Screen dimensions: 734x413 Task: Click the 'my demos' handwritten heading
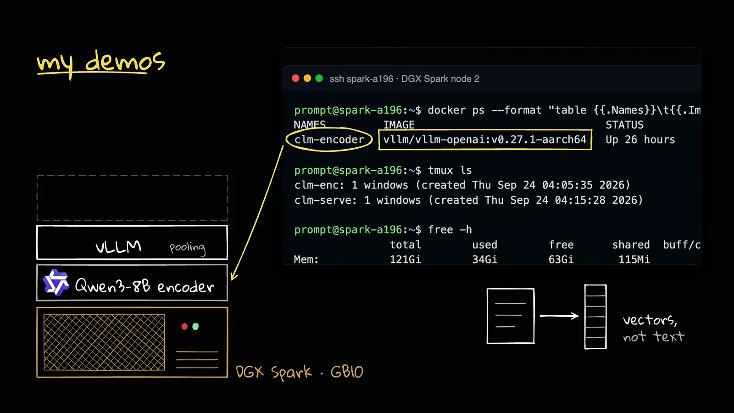(x=101, y=63)
